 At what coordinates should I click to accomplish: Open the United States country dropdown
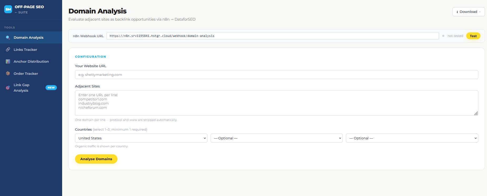(141, 138)
